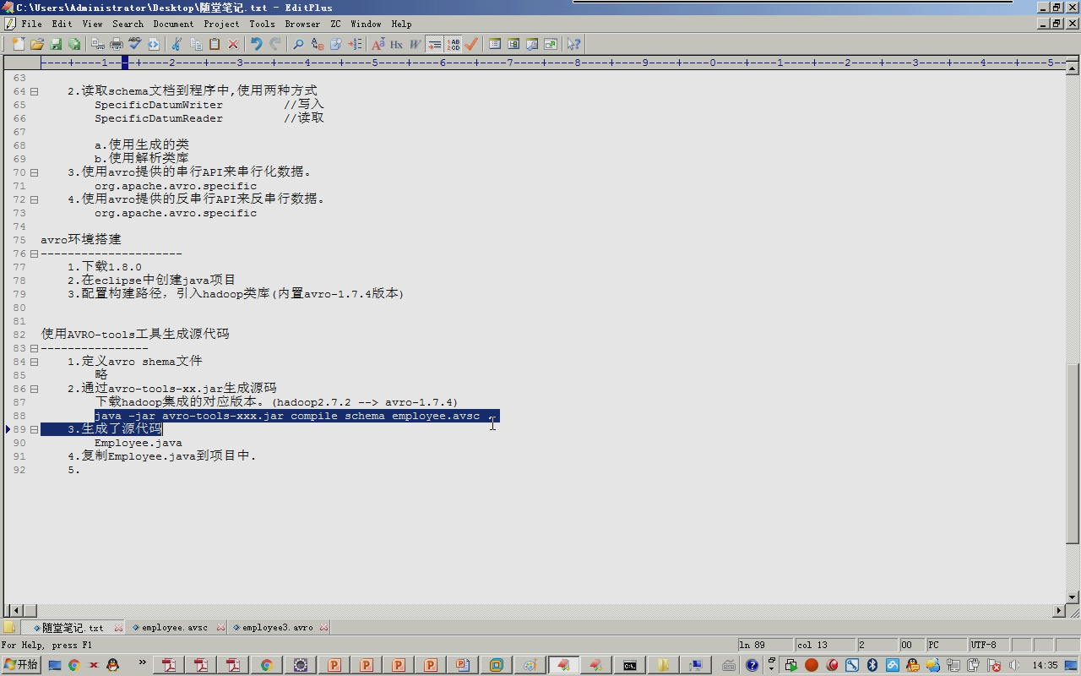This screenshot has width=1081, height=676.
Task: Open the Project menu
Action: click(221, 24)
